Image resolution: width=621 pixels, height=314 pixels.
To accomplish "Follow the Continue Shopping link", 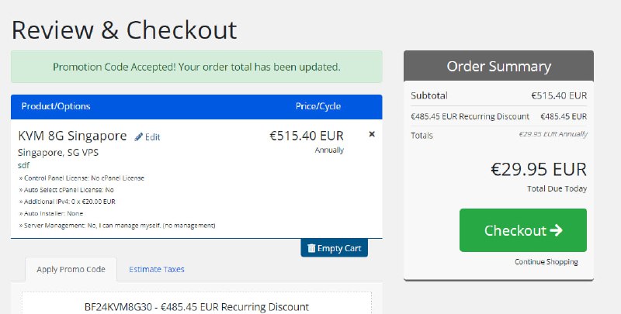I will tap(546, 262).
